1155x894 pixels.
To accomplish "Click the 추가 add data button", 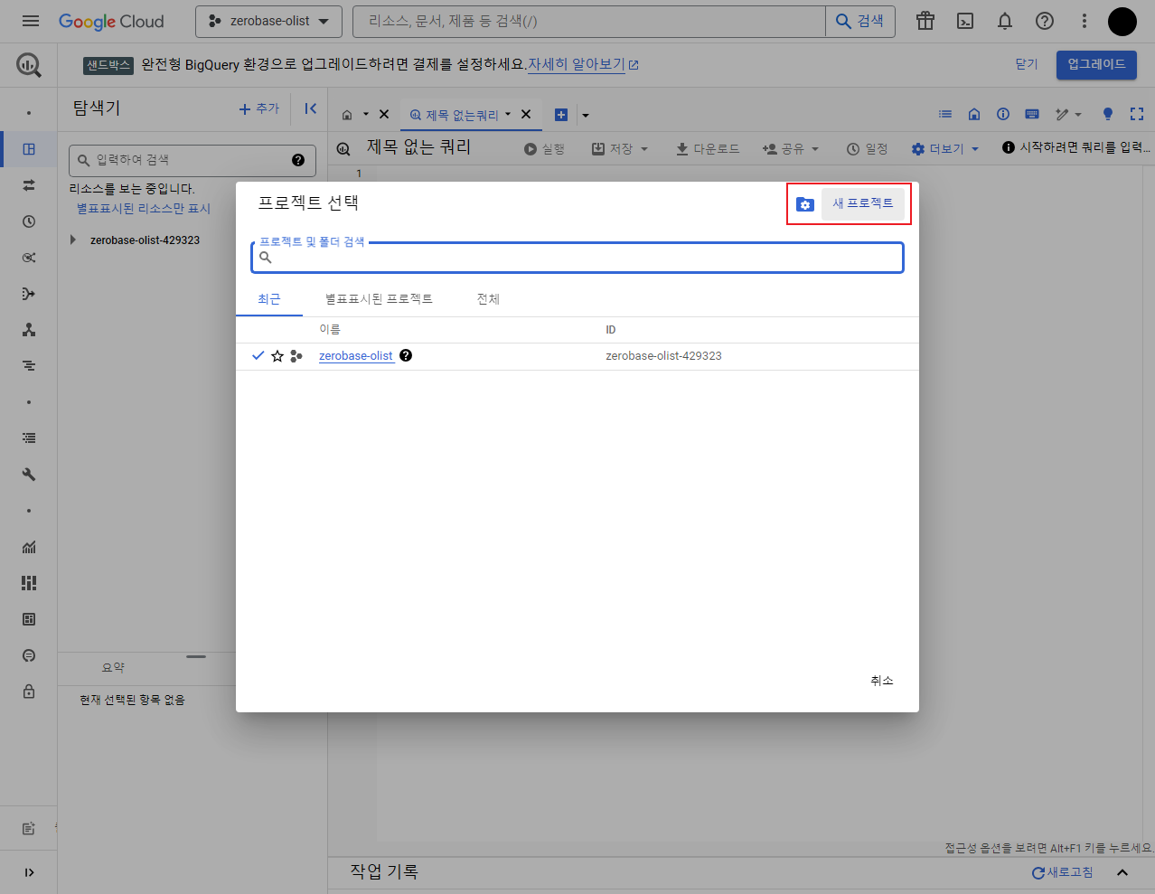I will 259,108.
